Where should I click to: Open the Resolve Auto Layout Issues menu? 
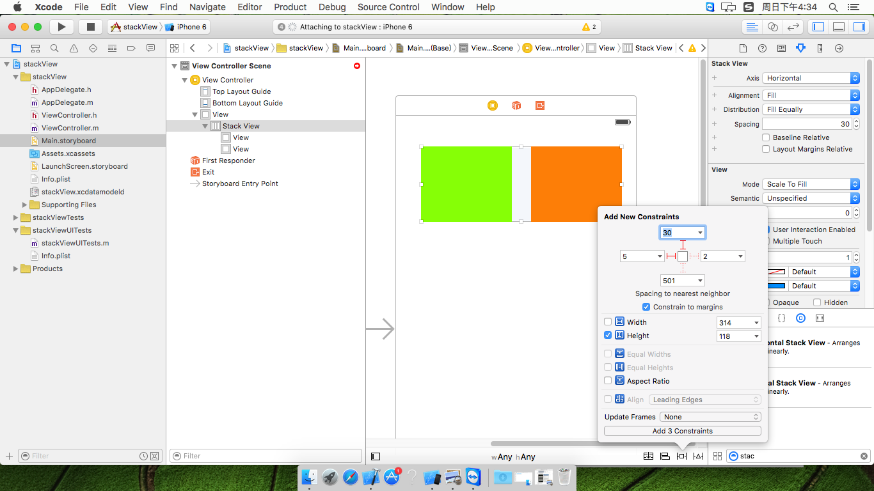(x=698, y=456)
